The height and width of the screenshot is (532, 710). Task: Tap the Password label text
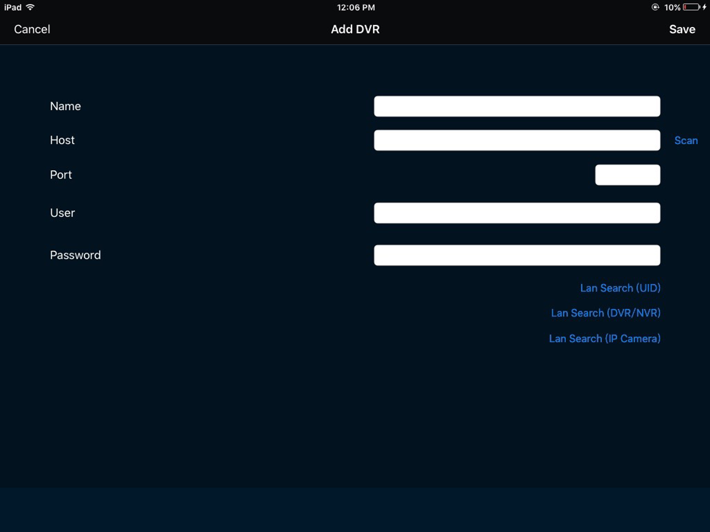[75, 255]
